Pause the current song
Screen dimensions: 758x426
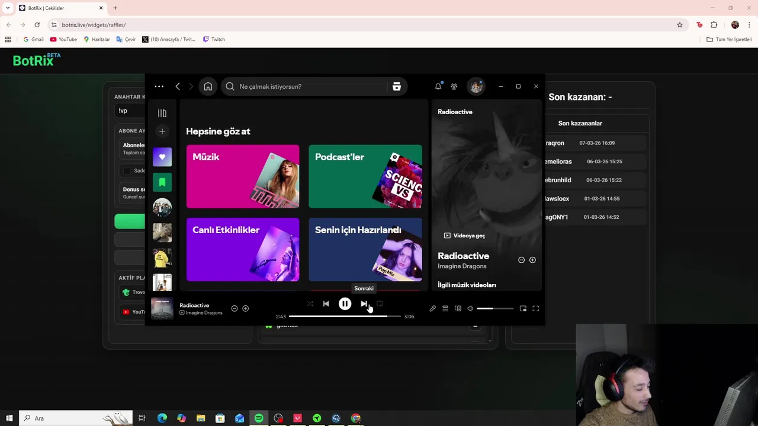pyautogui.click(x=345, y=304)
